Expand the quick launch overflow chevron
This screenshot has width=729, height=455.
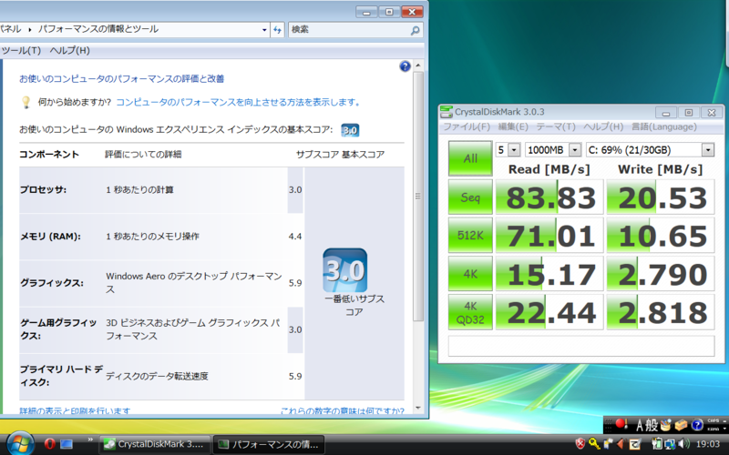pyautogui.click(x=90, y=440)
